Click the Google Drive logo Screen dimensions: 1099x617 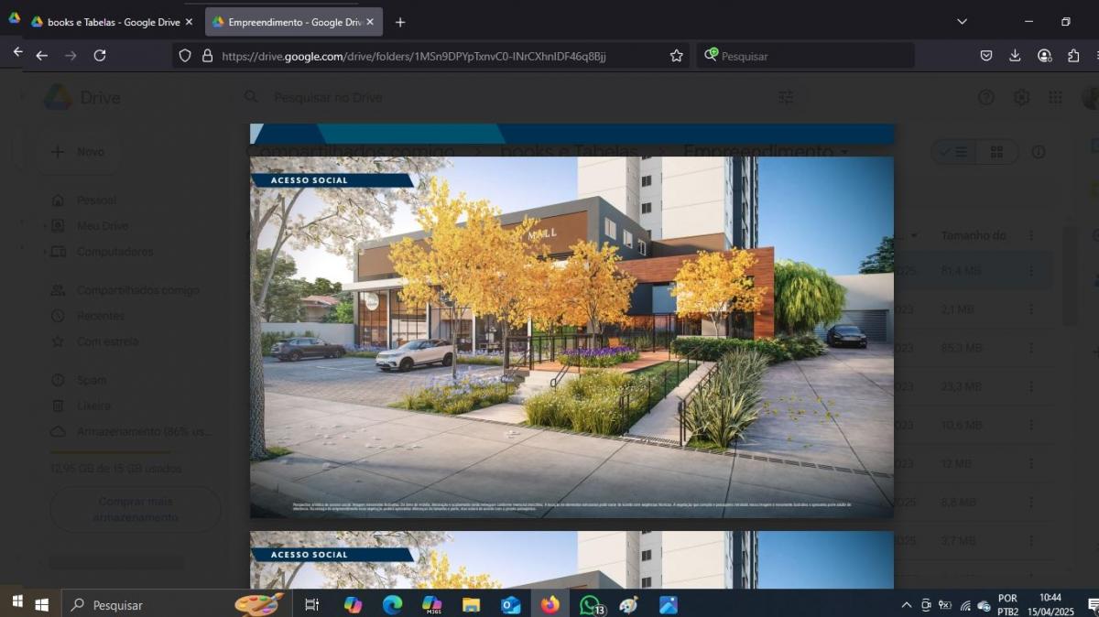[82, 97]
